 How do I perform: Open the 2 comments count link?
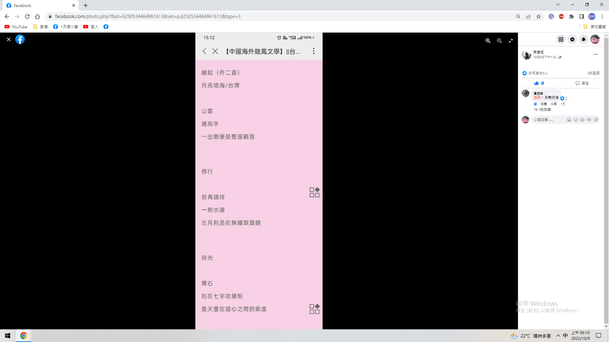pos(593,73)
